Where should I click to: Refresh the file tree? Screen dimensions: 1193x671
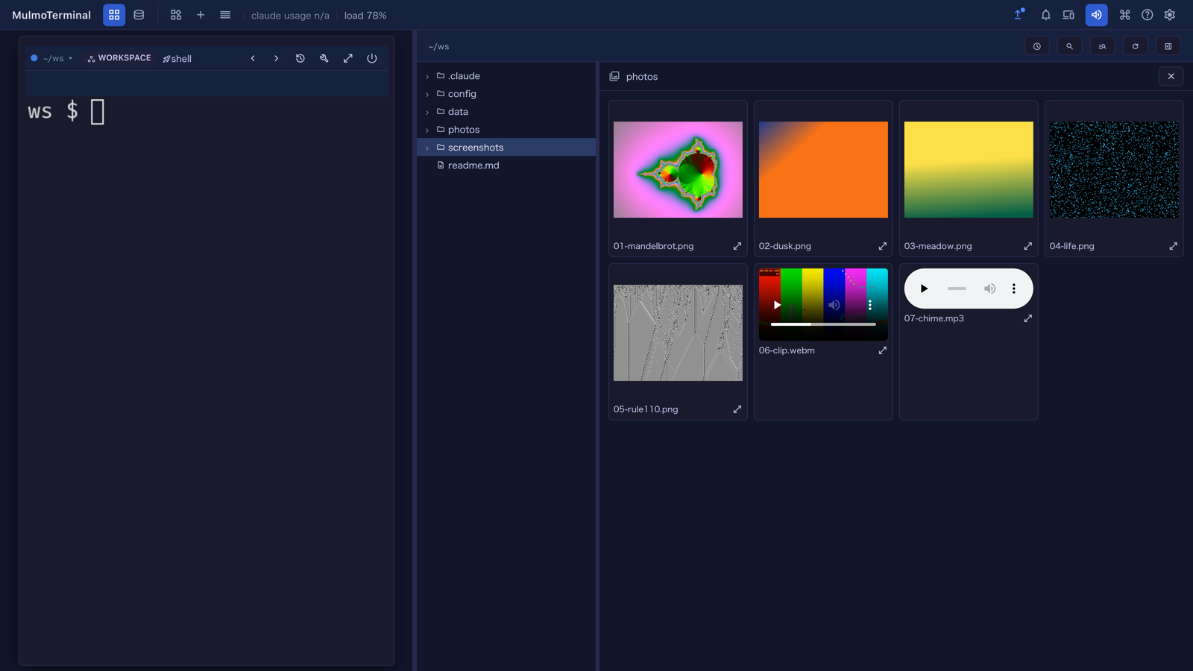coord(1136,46)
